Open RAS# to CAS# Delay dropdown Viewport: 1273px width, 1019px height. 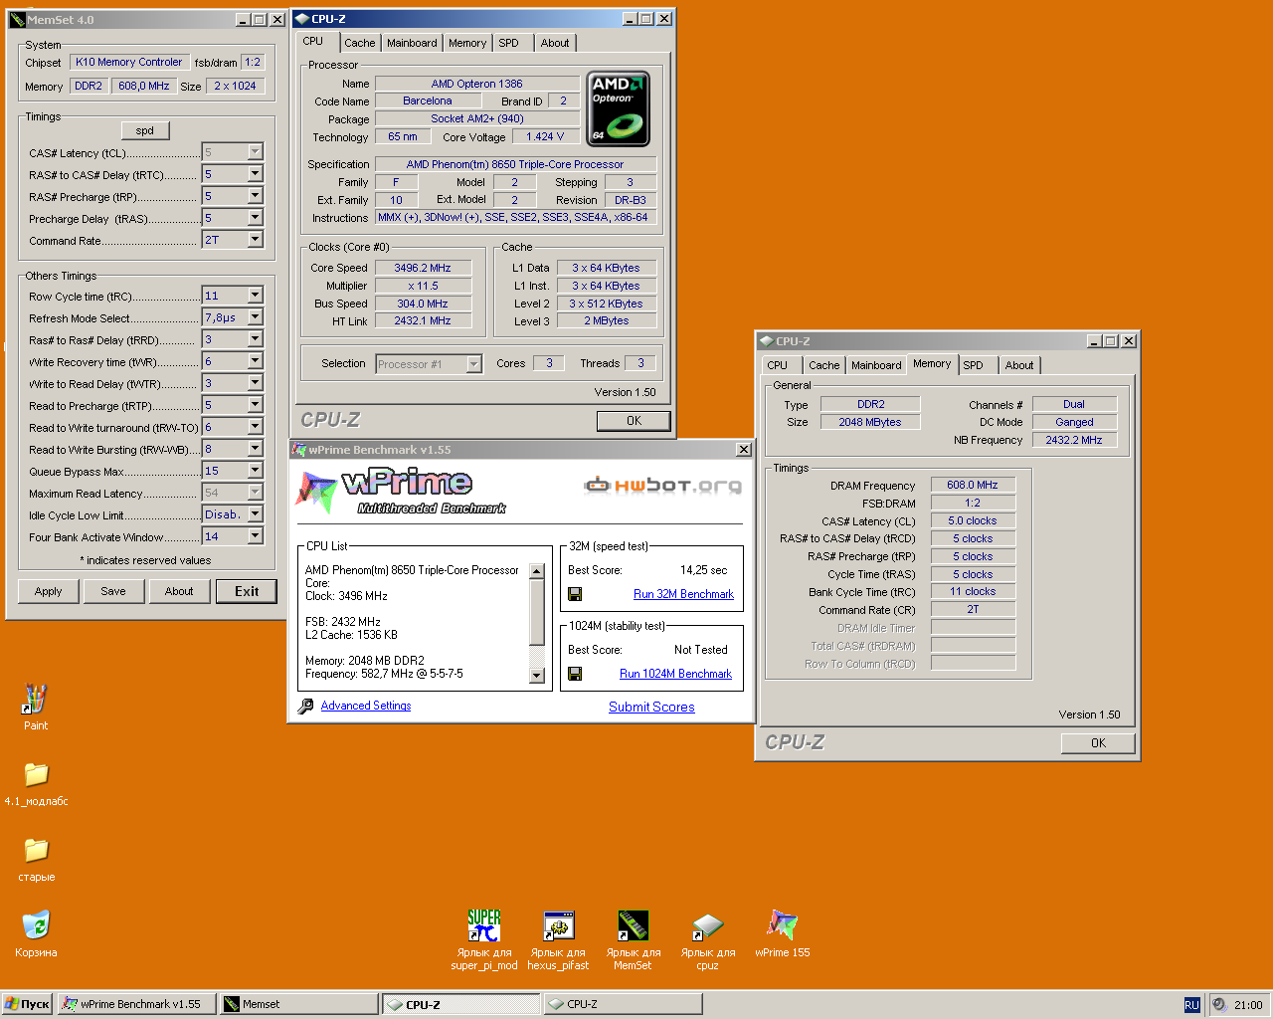click(x=255, y=174)
